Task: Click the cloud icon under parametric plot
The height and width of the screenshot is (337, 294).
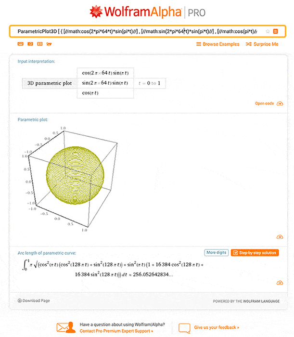Action: click(280, 237)
